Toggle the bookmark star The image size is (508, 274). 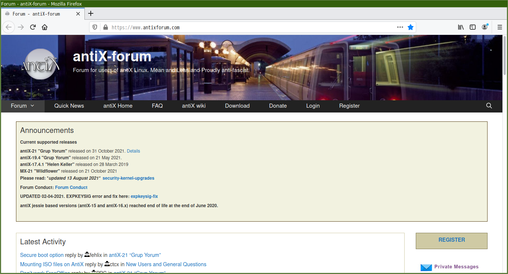411,27
